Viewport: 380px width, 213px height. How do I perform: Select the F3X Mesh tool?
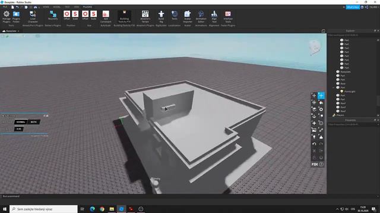click(321, 123)
